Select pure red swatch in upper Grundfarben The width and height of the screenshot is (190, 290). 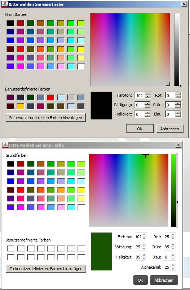pyautogui.click(x=21, y=49)
